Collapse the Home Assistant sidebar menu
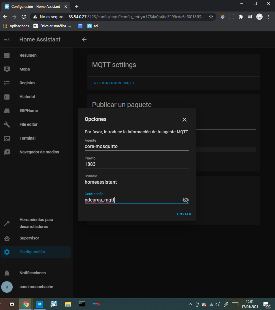This screenshot has height=310, width=275. click(x=7, y=39)
